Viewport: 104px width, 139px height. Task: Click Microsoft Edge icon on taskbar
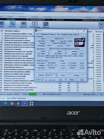pos(5,103)
